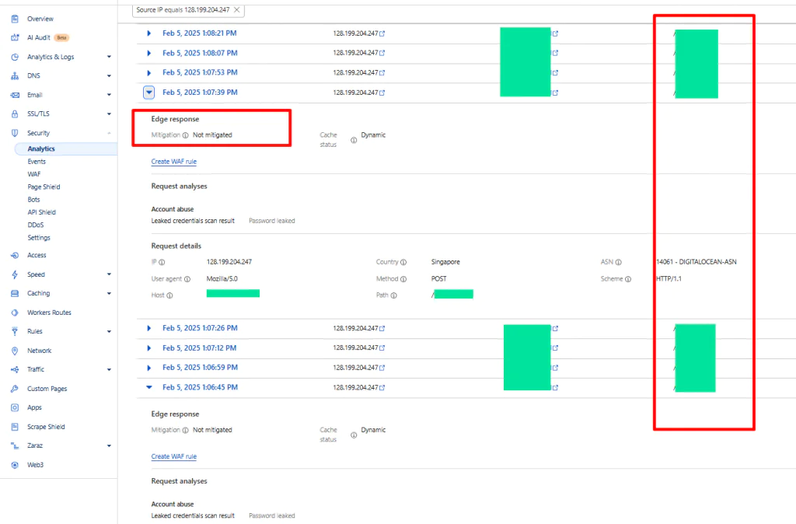
Task: Open the Feb 5, 2025 1:07:12 PM timestamp link
Action: coord(200,348)
